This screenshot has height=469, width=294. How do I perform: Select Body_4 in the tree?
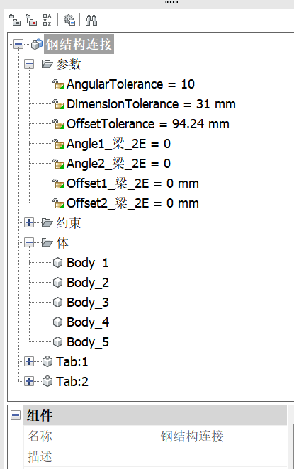[88, 322]
